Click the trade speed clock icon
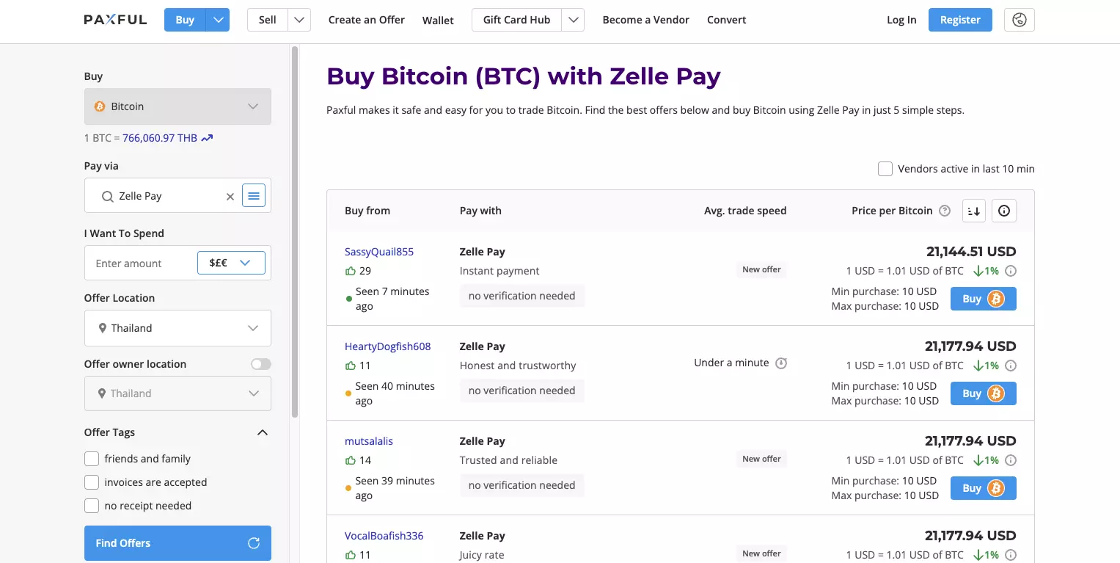Screen dimensions: 1120x563 781,363
